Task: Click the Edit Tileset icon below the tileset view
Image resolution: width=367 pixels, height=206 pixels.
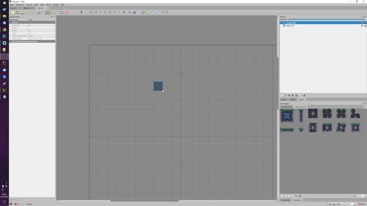Action: tap(292, 196)
